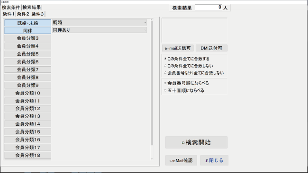Click the 会員分類16 button
Viewport: 308px width, 173px height.
coord(27,140)
